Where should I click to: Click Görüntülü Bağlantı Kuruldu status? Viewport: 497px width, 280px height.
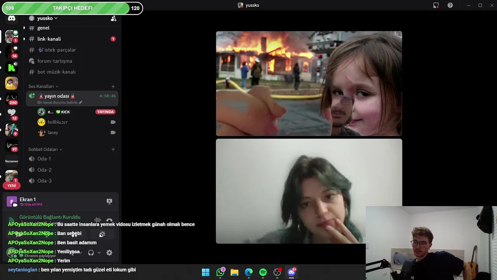click(50, 217)
